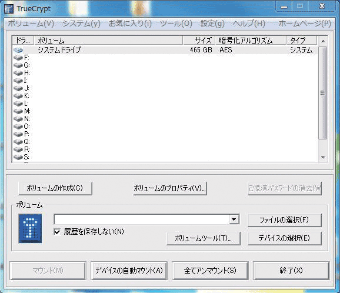Screen dimensions: 340x293
Task: Click the TrueCrypt logo in volume section
Action: (x=30, y=228)
